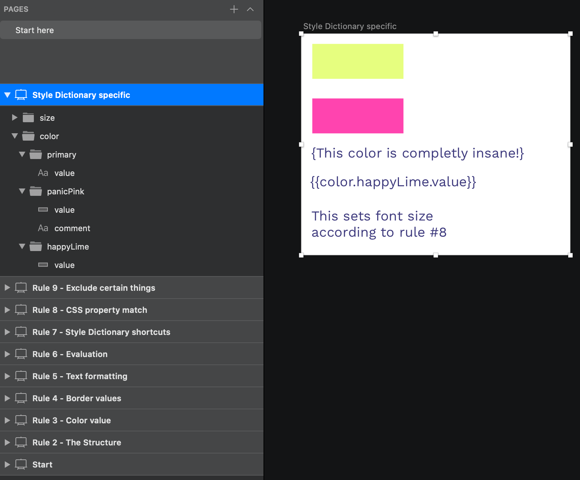Select the color layer label
The image size is (580, 480).
pyautogui.click(x=49, y=136)
